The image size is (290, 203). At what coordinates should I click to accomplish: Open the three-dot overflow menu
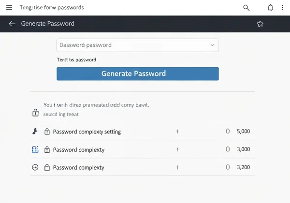pyautogui.click(x=283, y=8)
